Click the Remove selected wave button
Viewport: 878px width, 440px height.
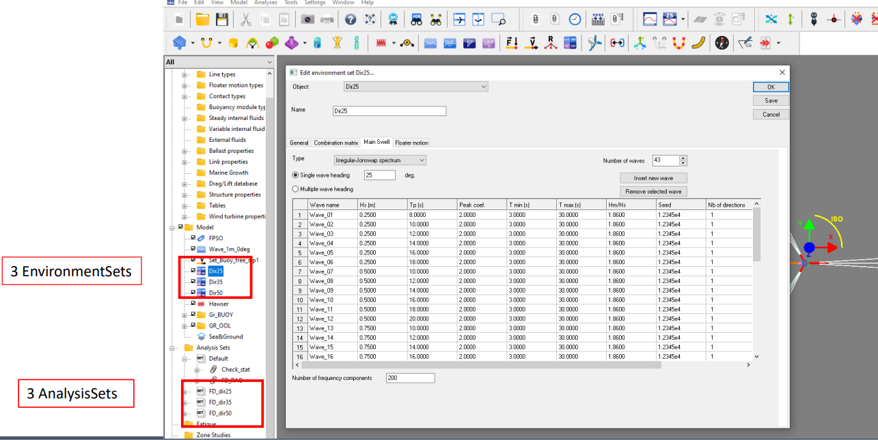click(653, 192)
